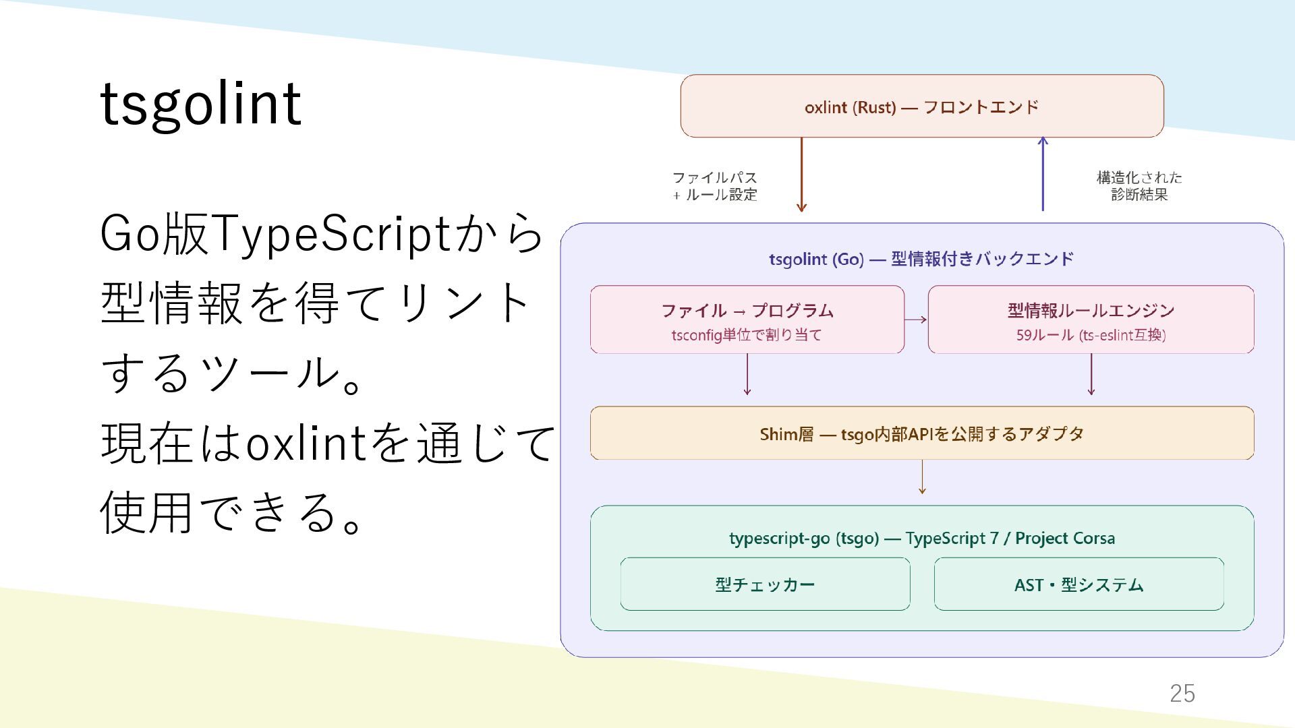This screenshot has width=1295, height=728.
Task: Click the oxlint (Rust) frontend box
Action: [921, 107]
